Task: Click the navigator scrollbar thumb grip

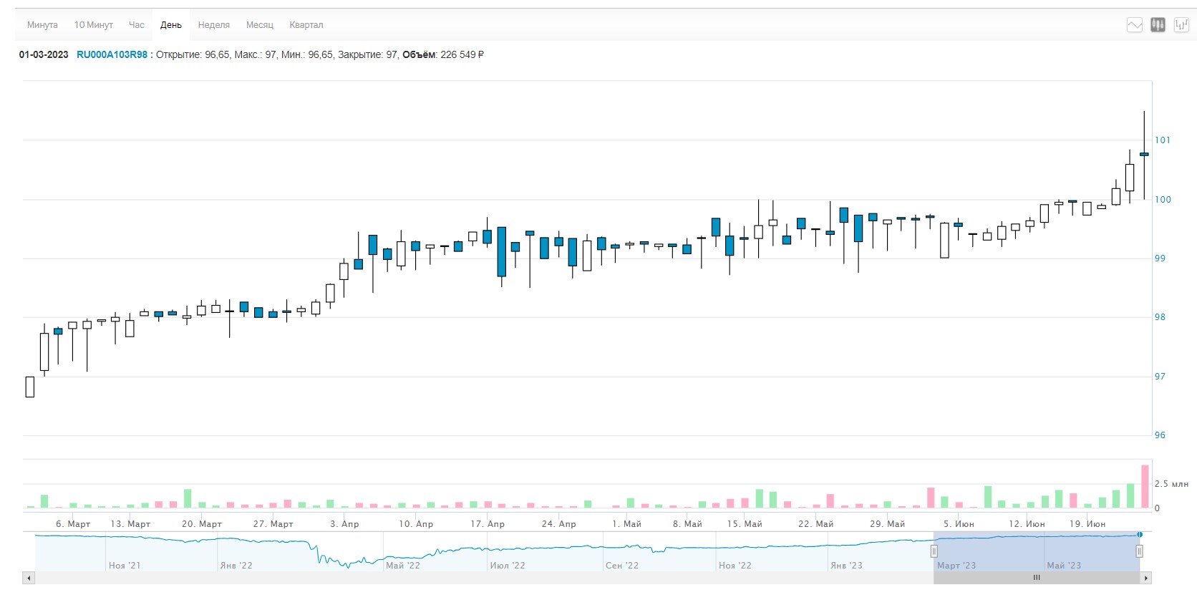Action: click(1037, 577)
